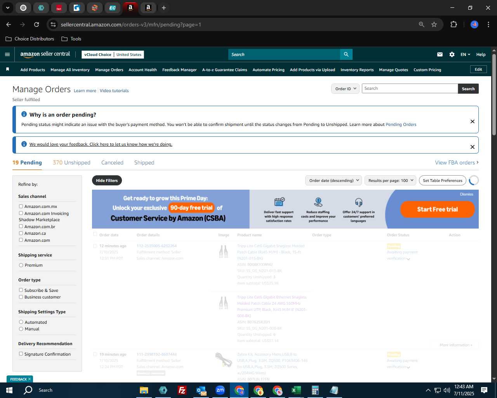Click the browser reload icon
Viewport: 497px width, 398px height.
36,24
